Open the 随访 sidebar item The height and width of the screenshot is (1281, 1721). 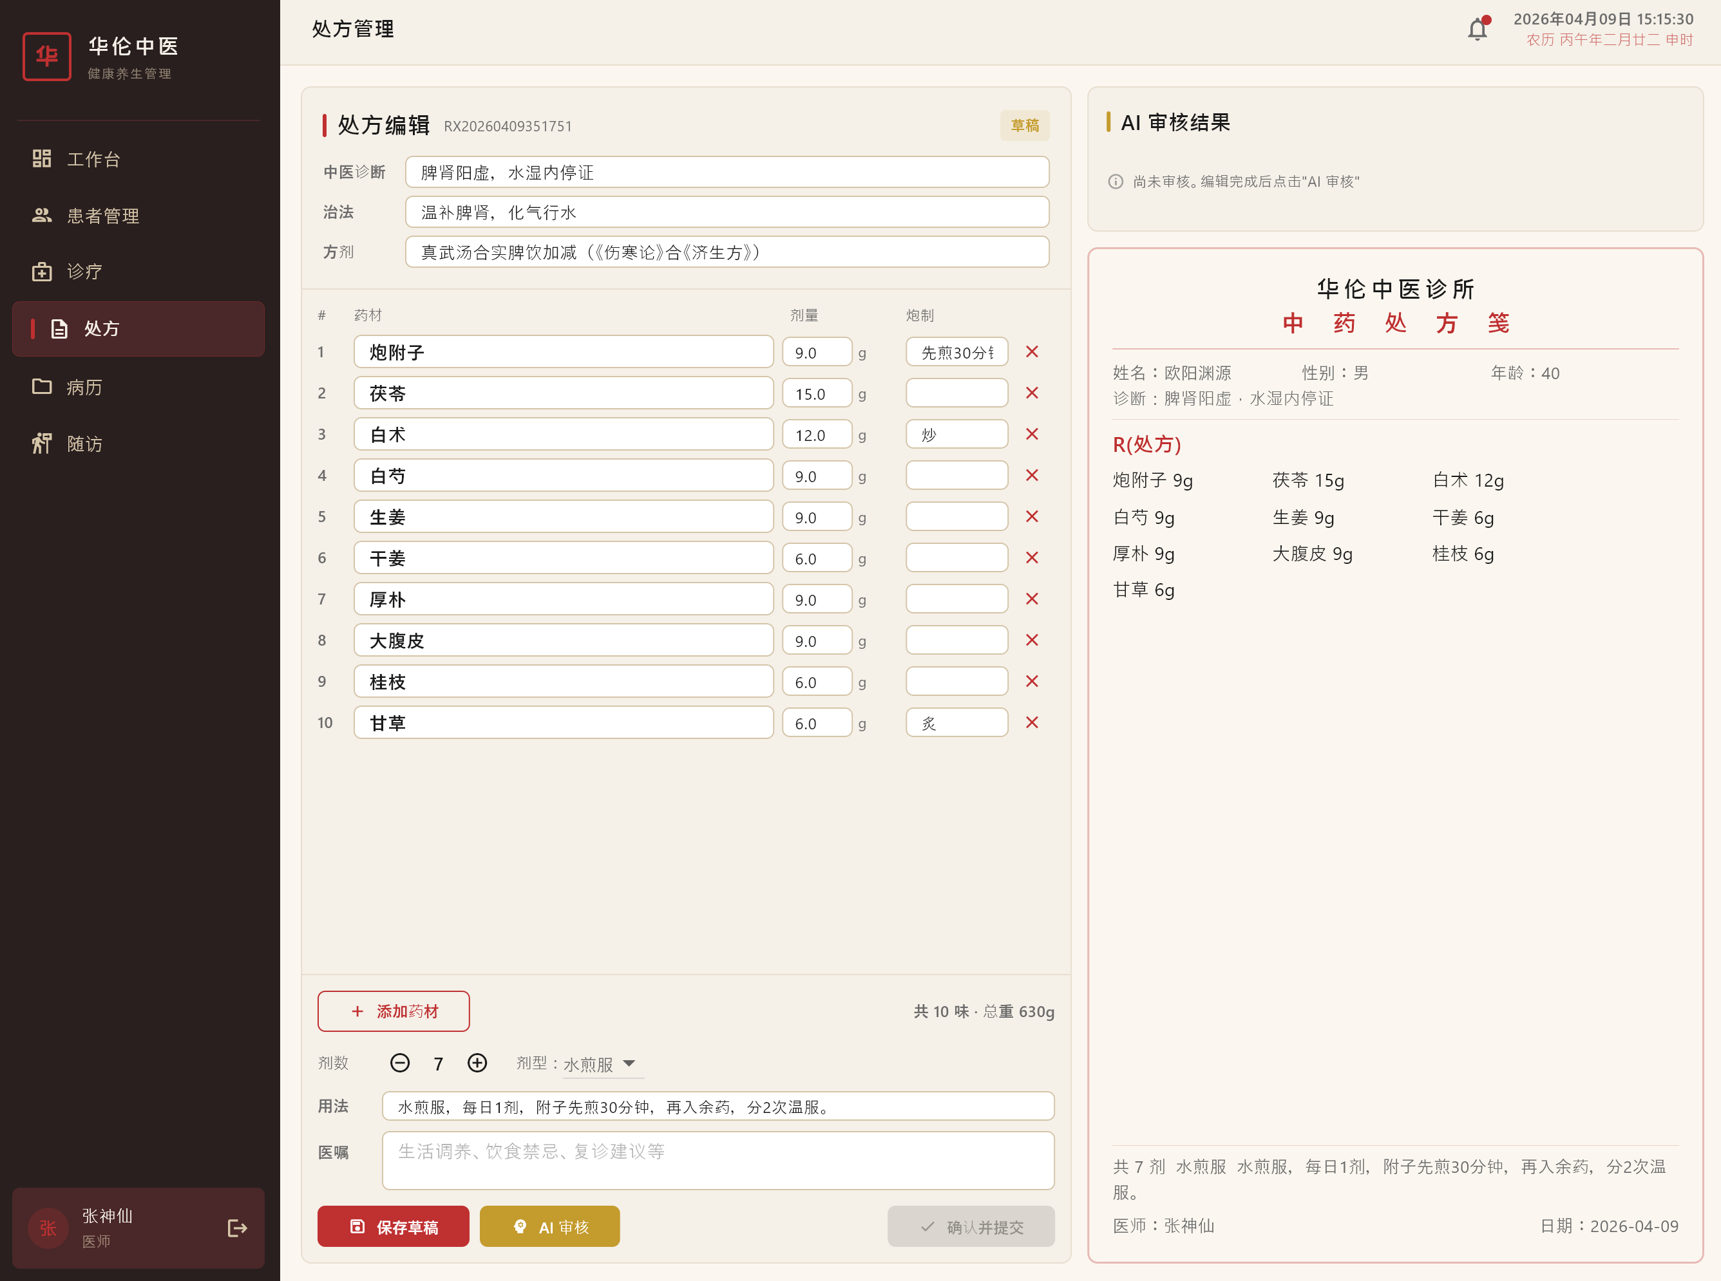[84, 444]
